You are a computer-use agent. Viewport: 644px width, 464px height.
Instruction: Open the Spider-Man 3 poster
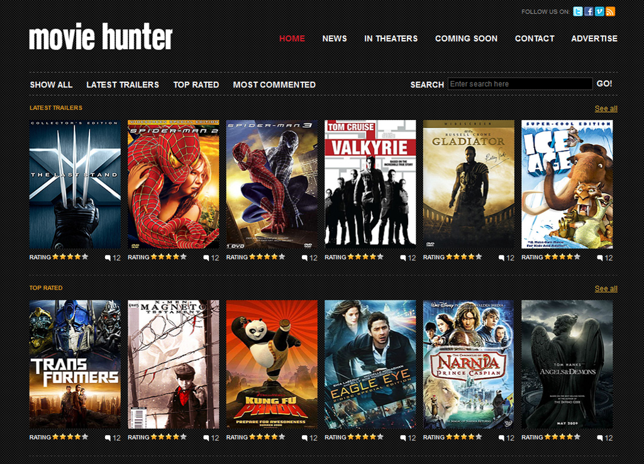(272, 184)
